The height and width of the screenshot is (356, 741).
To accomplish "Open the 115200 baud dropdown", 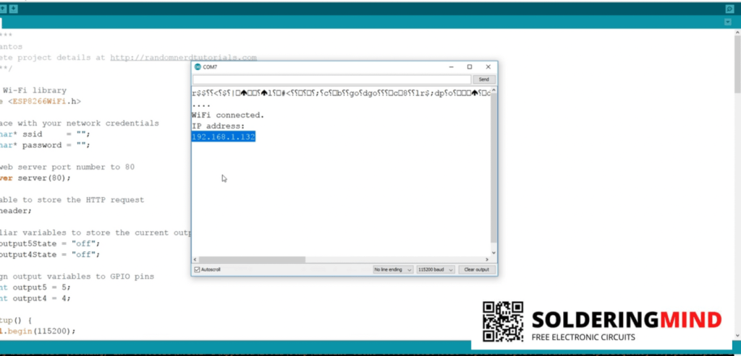I will click(435, 270).
